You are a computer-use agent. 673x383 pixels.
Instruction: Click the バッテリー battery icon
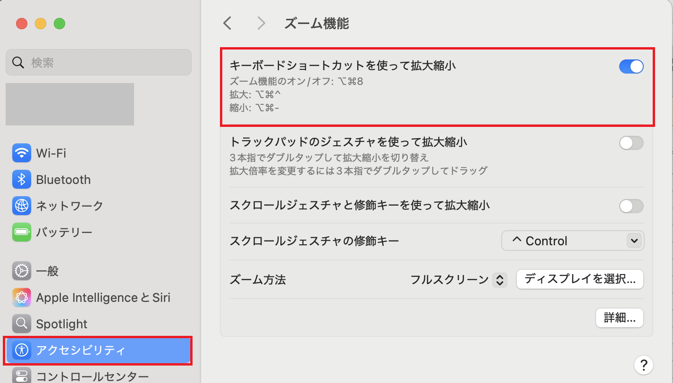(x=22, y=232)
